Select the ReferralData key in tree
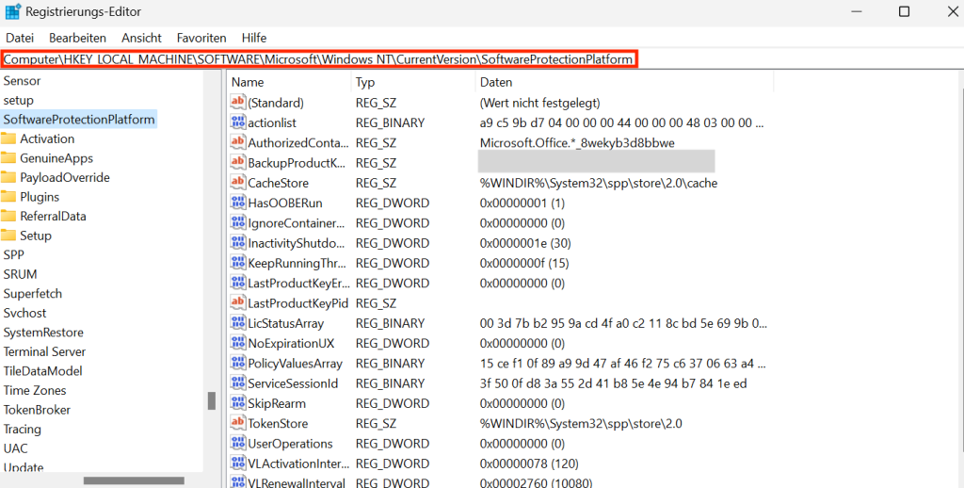This screenshot has height=488, width=964. coord(53,216)
